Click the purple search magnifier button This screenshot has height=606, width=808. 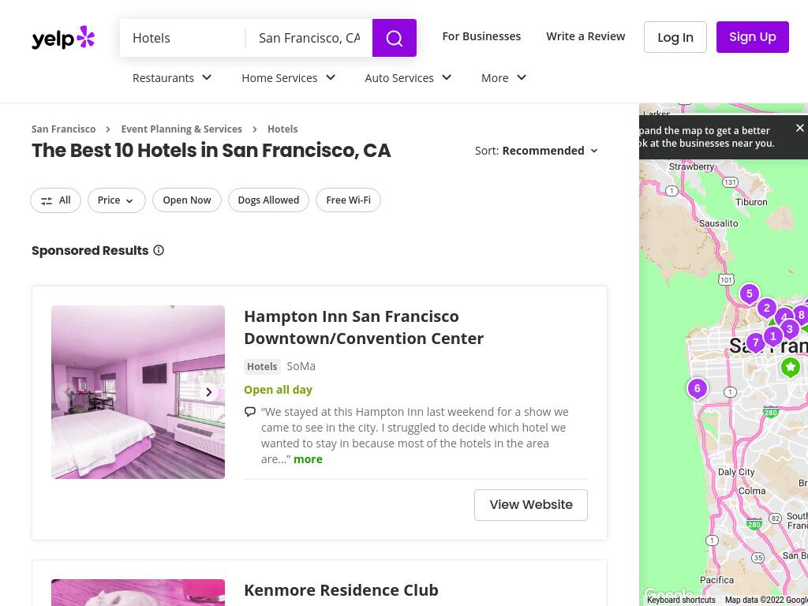coord(395,38)
